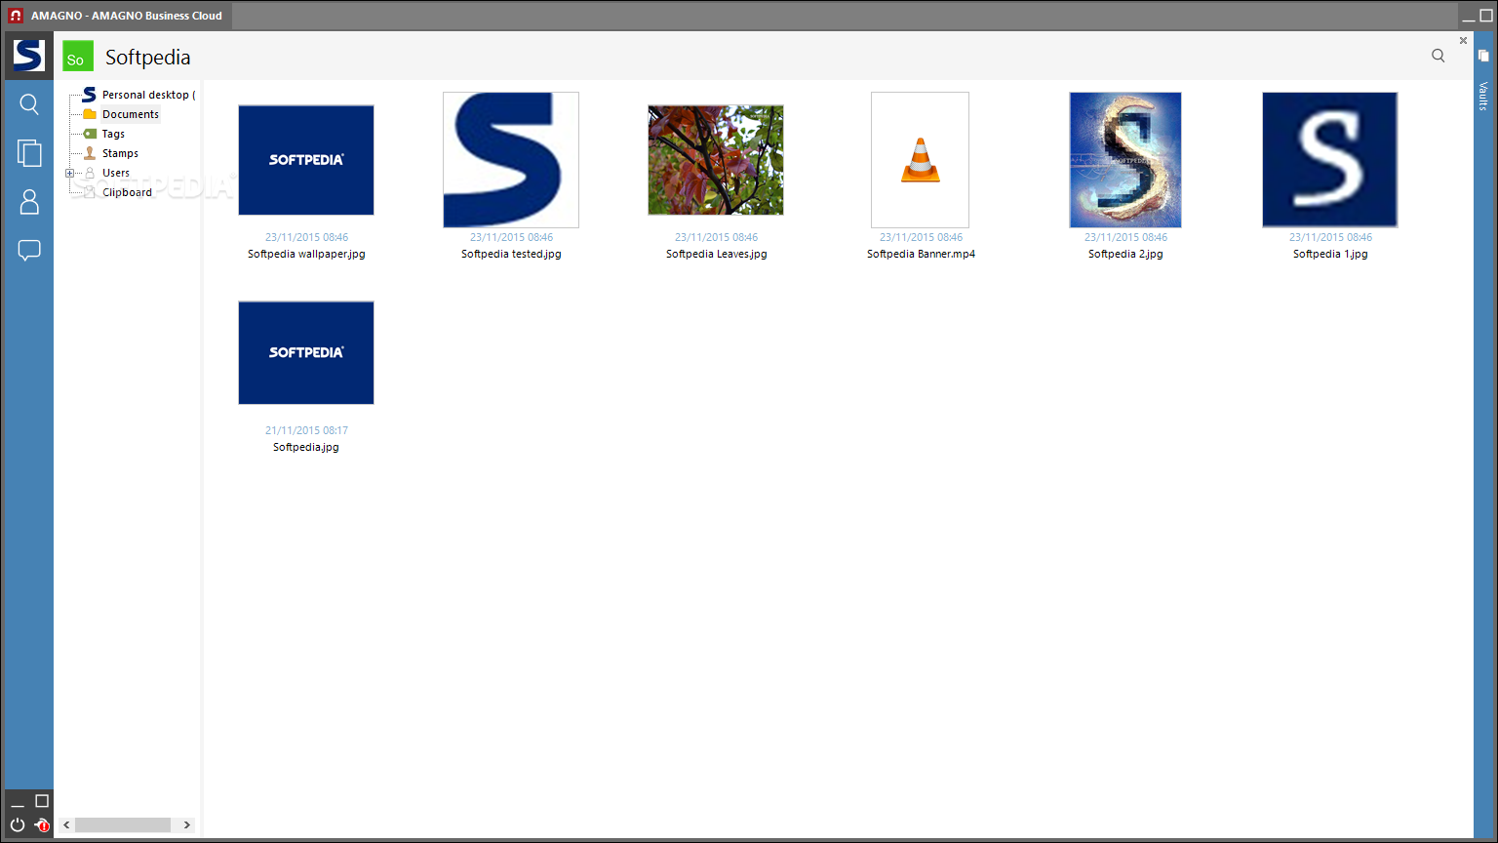Viewport: 1498px width, 843px height.
Task: Open the chat messages icon in left sidebar
Action: (29, 251)
